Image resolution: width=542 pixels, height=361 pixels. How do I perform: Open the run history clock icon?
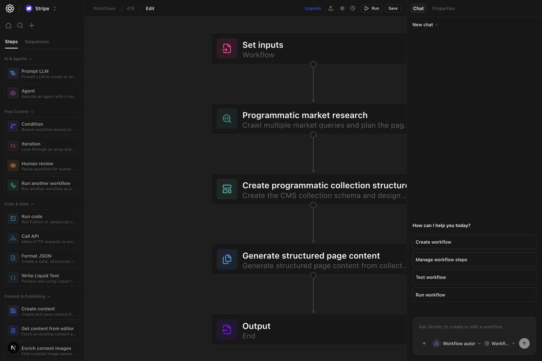click(x=353, y=8)
